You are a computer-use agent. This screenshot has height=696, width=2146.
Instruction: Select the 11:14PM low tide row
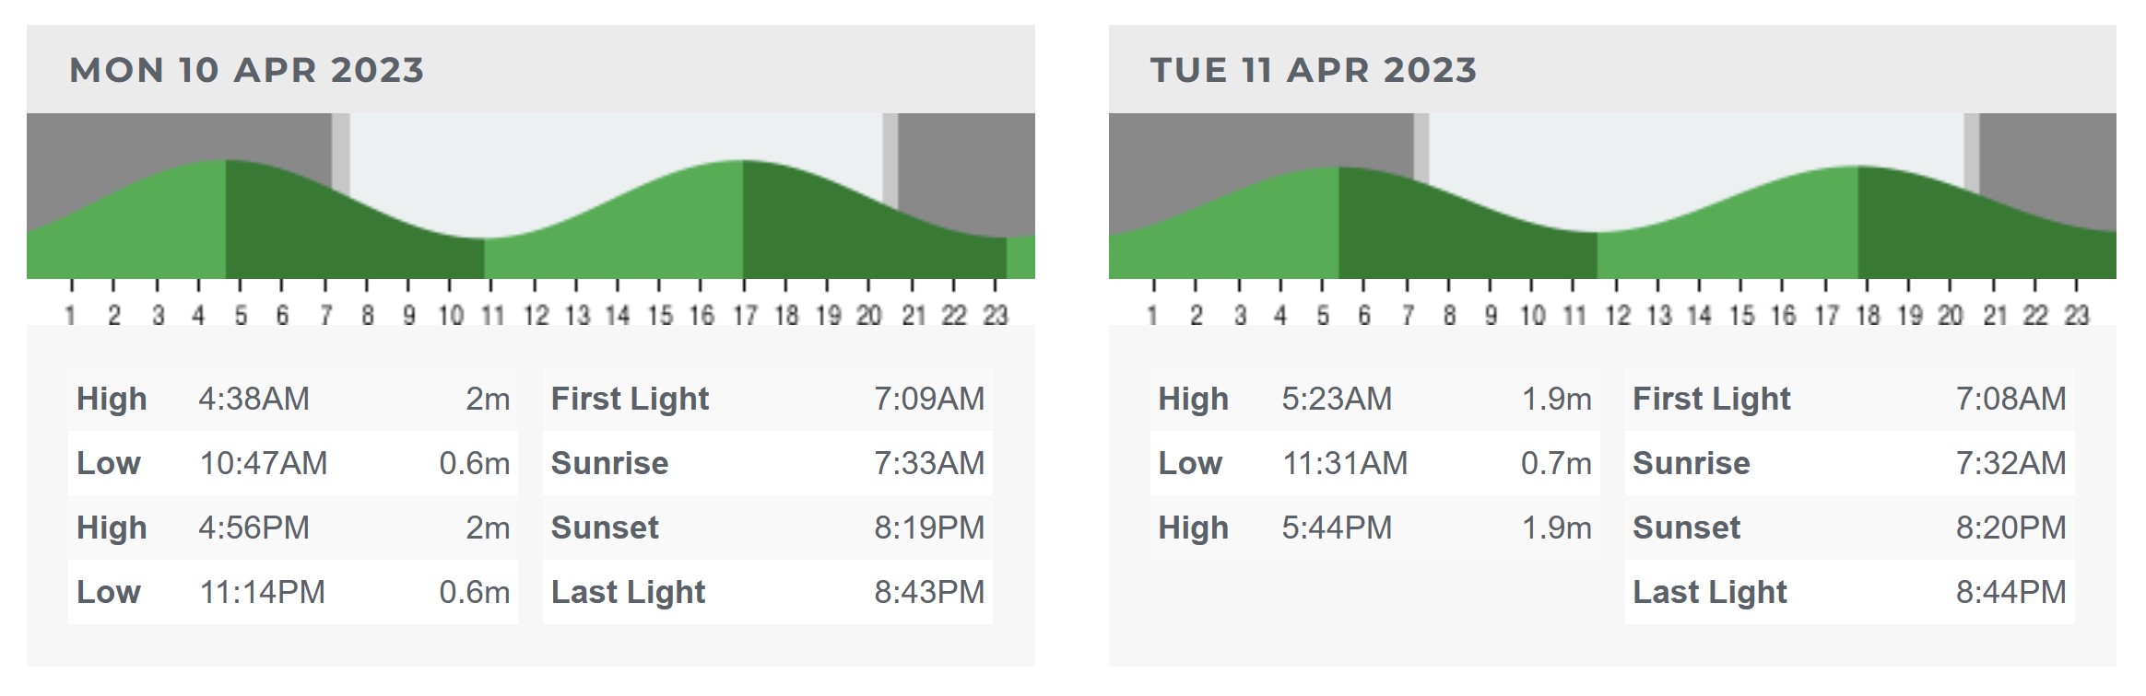(293, 592)
